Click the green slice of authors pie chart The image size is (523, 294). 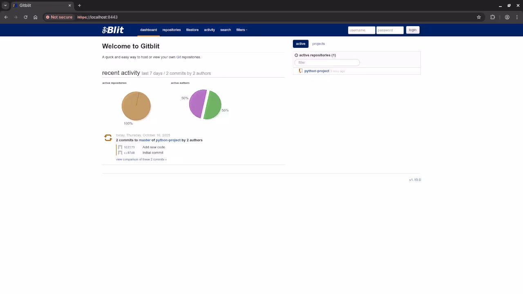click(x=213, y=105)
